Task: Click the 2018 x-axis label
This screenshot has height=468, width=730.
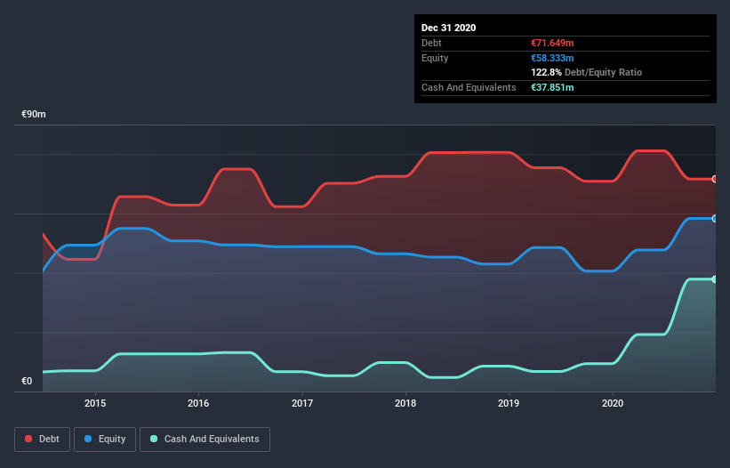Action: pos(405,403)
